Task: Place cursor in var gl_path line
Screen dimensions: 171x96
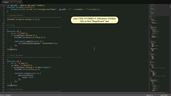Action: [x=26, y=5]
